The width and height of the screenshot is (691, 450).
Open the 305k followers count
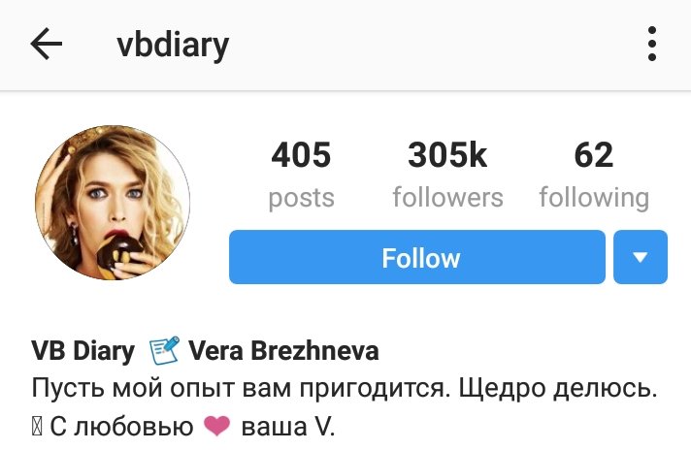tap(447, 154)
